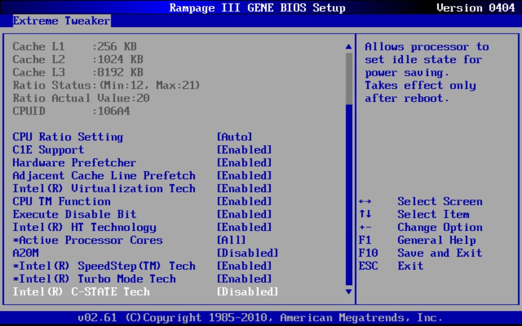Click the plus-minus Change Option icon
The width and height of the screenshot is (522, 326).
pyautogui.click(x=365, y=227)
